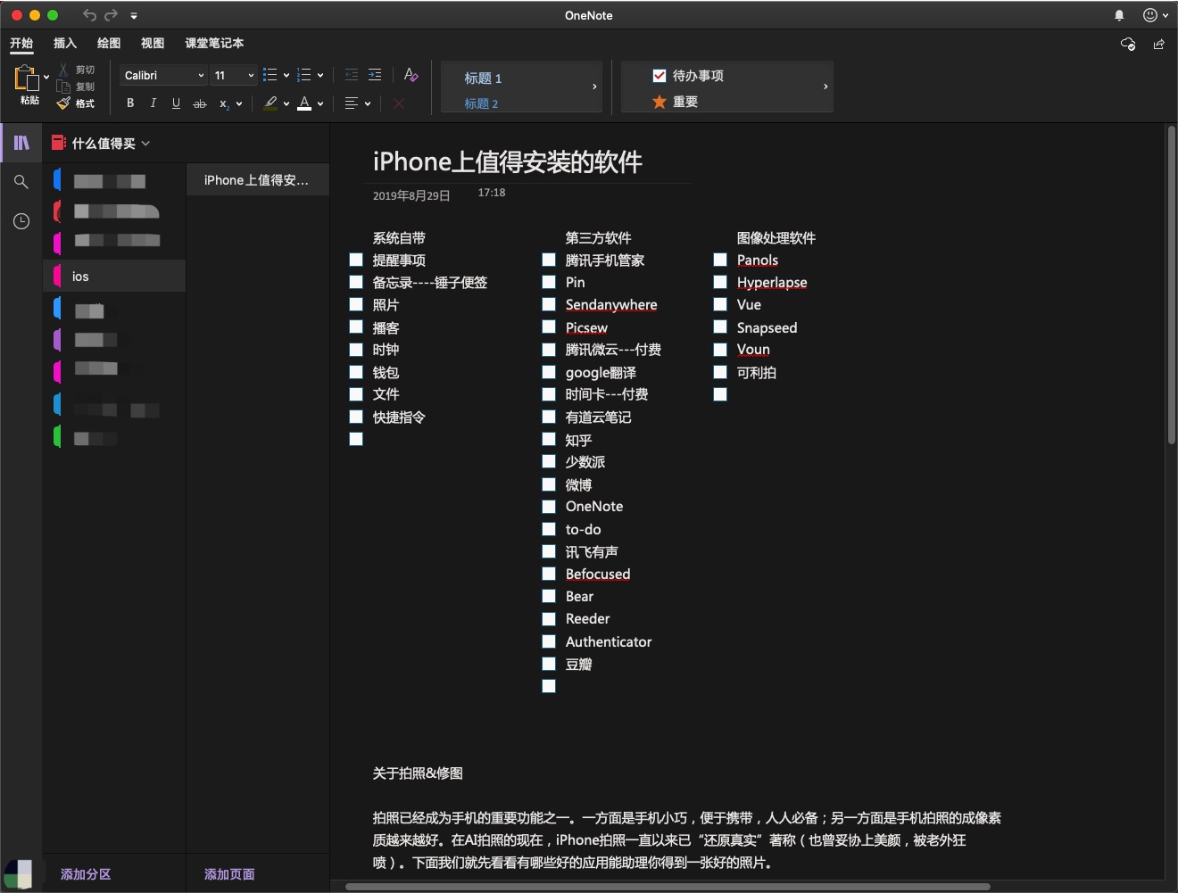Apply italic formatting with the I icon
1178x893 pixels.
click(153, 103)
